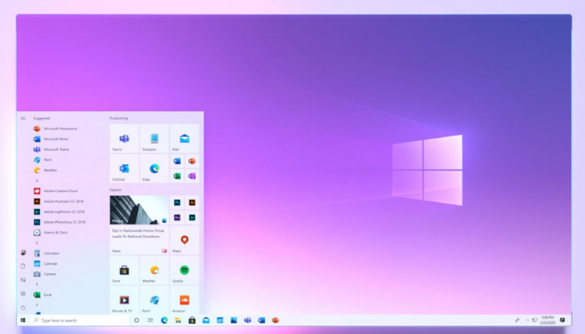Click letter header A in the app list
Image resolution: width=585 pixels, height=334 pixels.
(37, 181)
